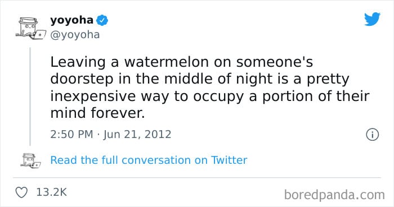Read the full conversation on Twitter
This screenshot has width=394, height=207.
pos(149,160)
